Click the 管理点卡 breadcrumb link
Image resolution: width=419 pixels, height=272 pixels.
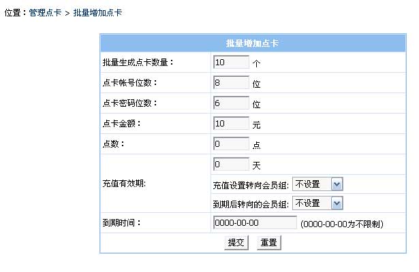(x=45, y=13)
